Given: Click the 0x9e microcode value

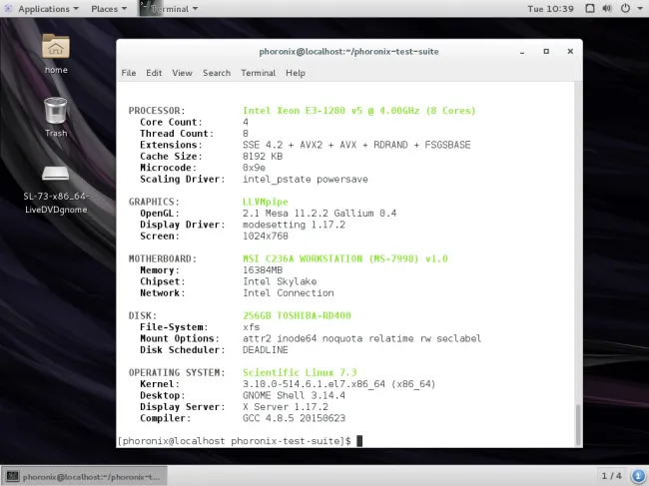Looking at the screenshot, I should (x=255, y=168).
